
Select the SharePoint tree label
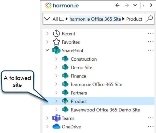click(72, 51)
